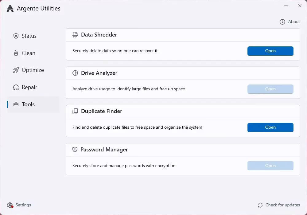Open the About dialog

pos(293,21)
